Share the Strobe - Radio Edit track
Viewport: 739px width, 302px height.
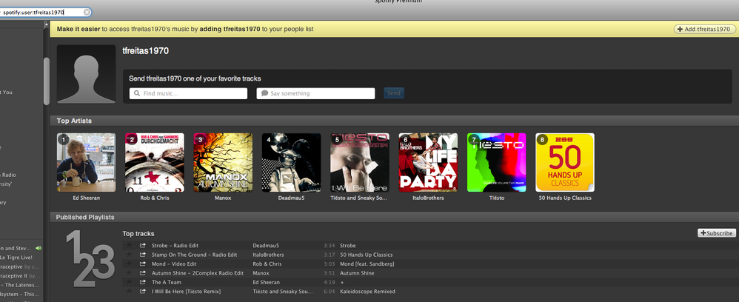[x=143, y=246]
